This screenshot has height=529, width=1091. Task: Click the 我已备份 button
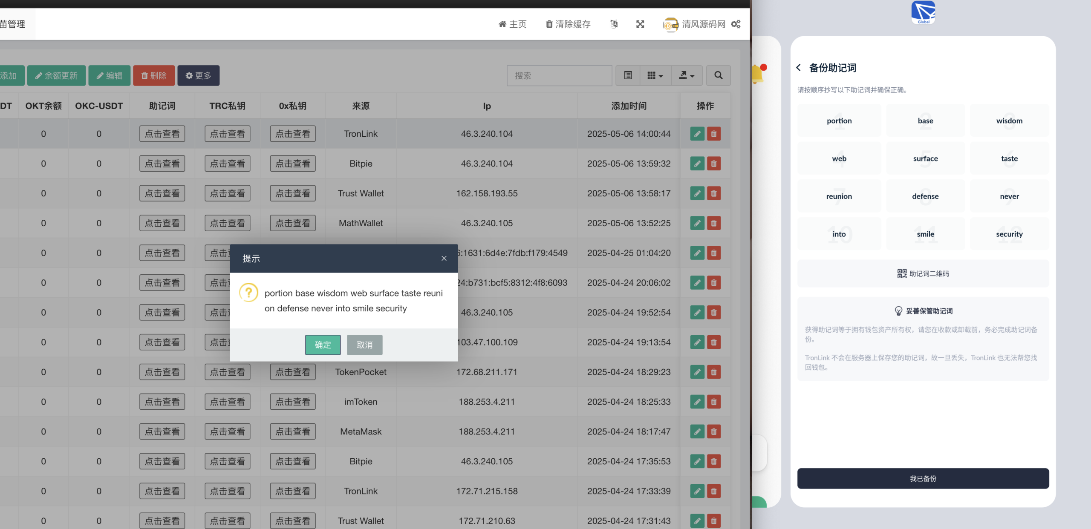coord(923,478)
